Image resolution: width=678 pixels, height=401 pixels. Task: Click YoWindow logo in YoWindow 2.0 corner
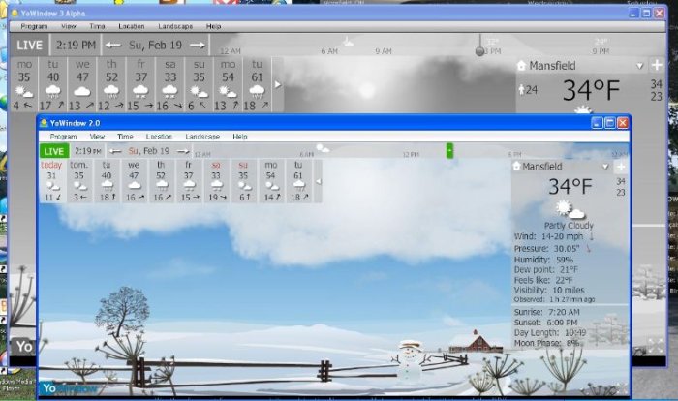click(69, 388)
